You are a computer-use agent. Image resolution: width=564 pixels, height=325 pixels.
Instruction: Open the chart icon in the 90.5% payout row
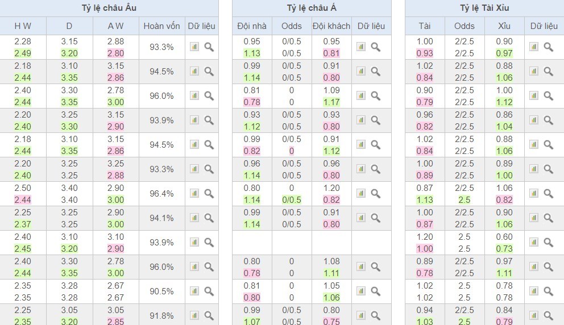point(194,291)
